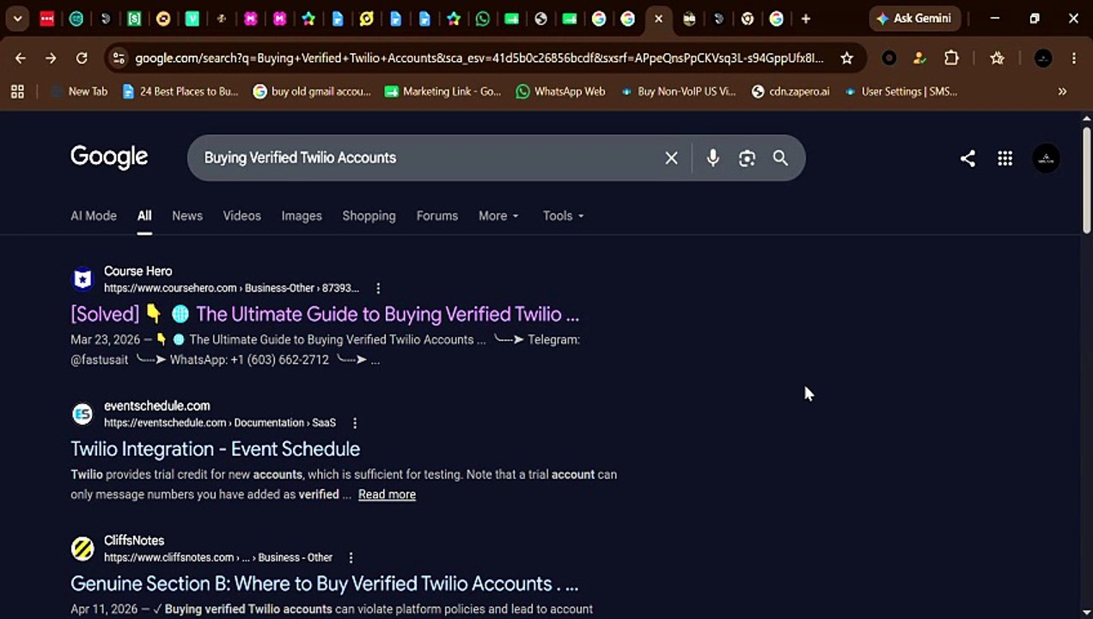This screenshot has height=619, width=1093.
Task: Click the Ask Gemini button
Action: click(x=914, y=18)
